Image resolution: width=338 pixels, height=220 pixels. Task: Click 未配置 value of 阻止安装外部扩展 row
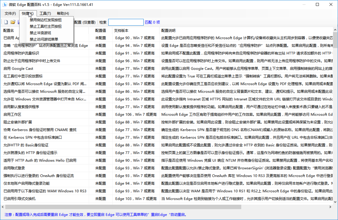101,122
